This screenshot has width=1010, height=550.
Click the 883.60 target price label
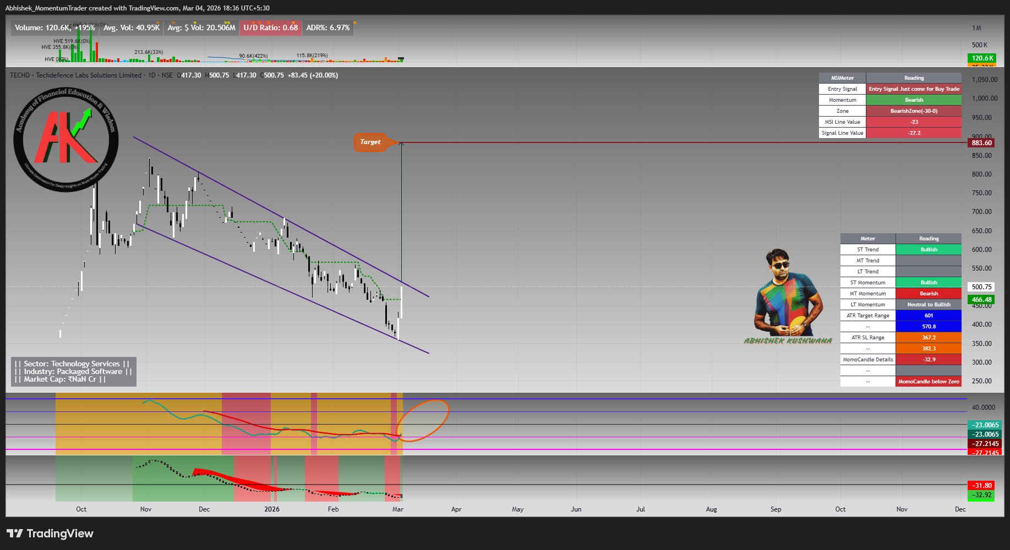(x=981, y=142)
